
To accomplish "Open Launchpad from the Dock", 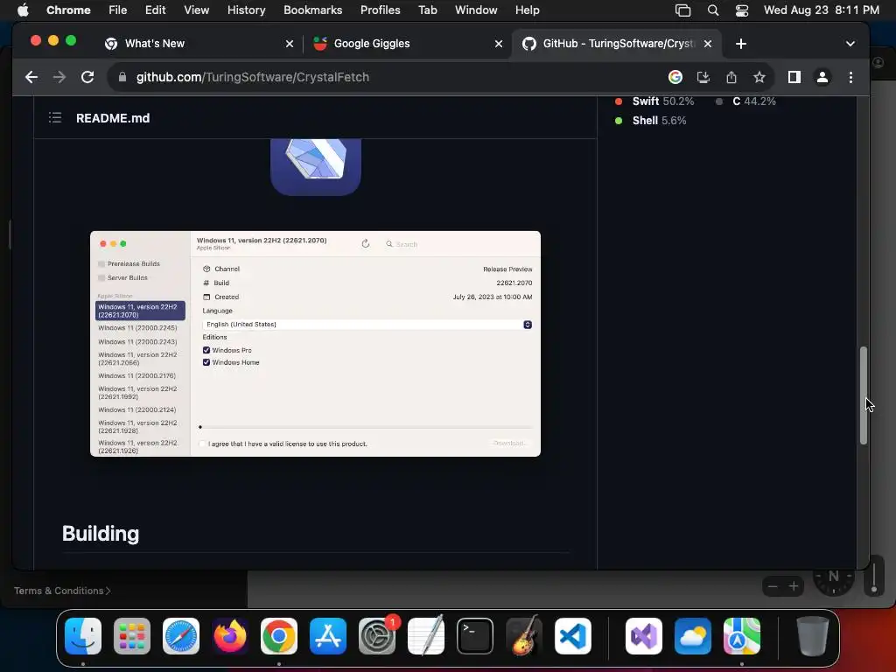I will click(x=132, y=636).
